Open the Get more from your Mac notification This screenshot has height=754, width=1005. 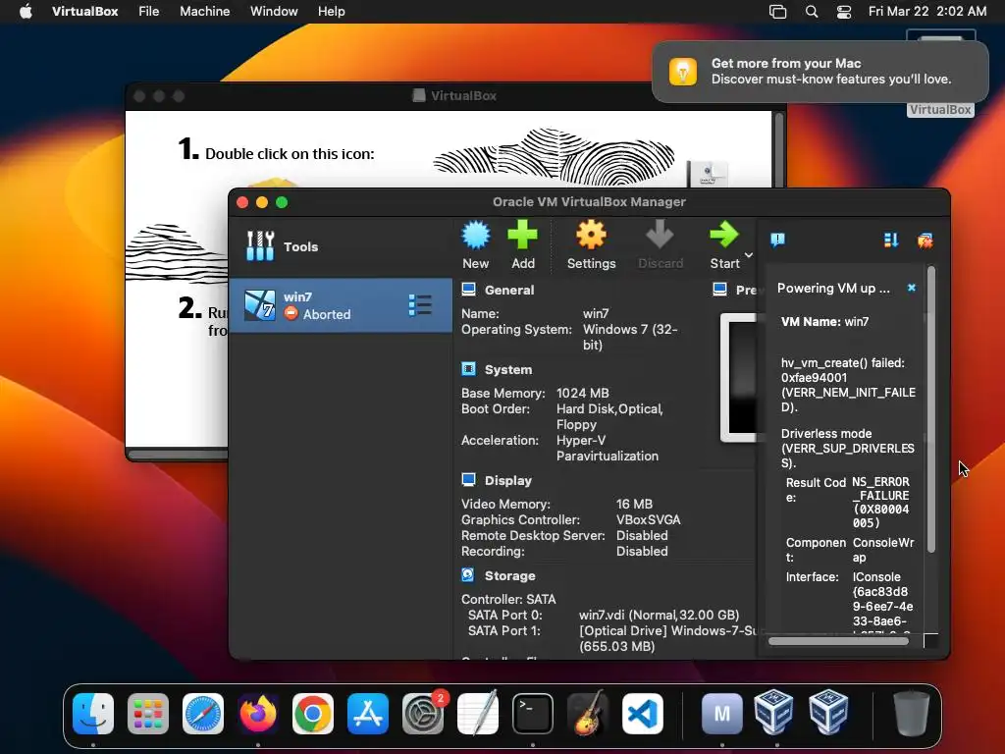[820, 71]
